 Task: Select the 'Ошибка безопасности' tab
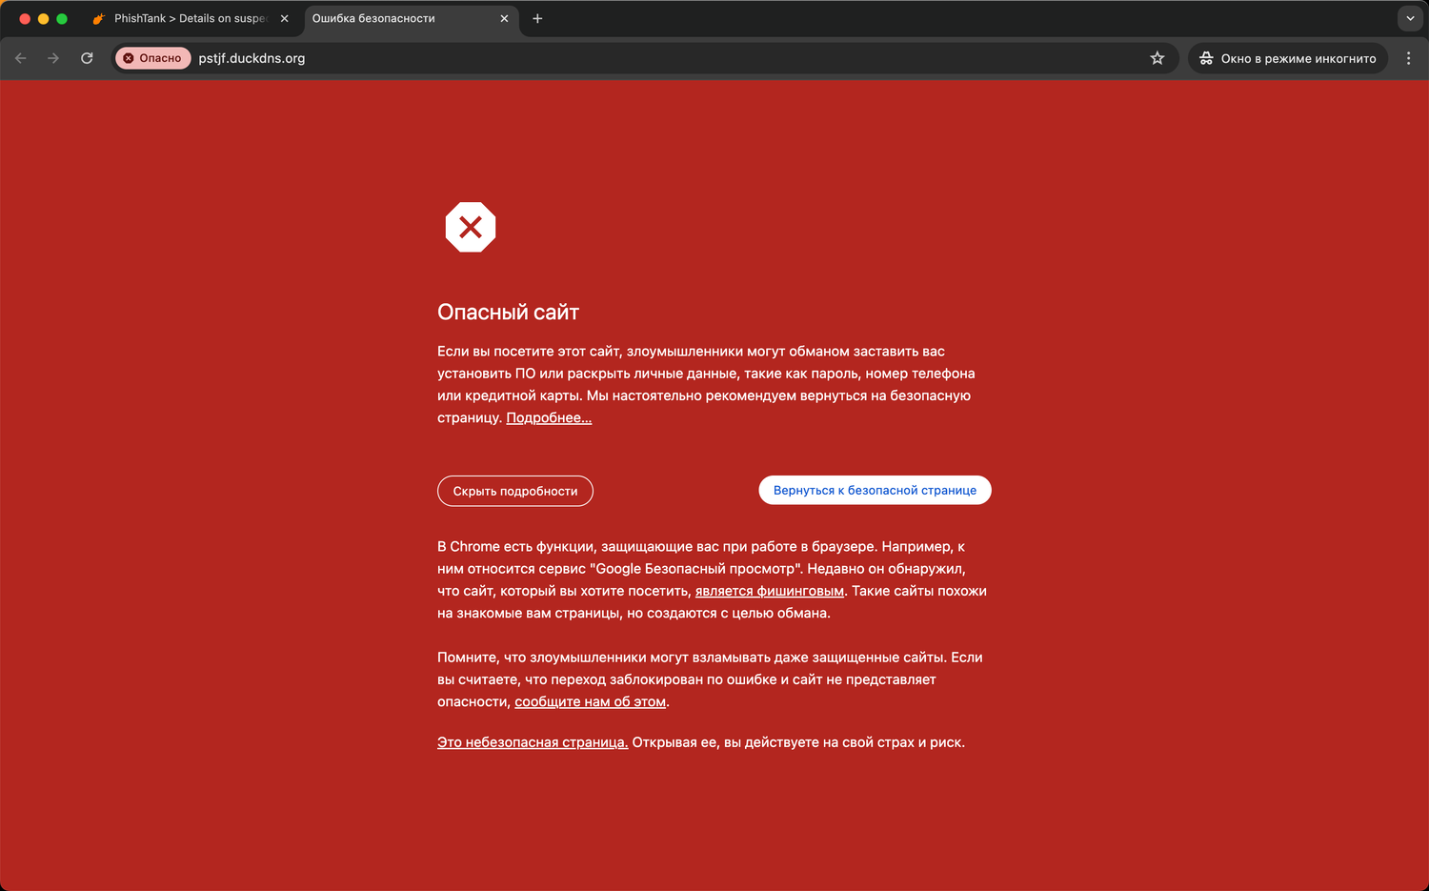click(x=412, y=18)
